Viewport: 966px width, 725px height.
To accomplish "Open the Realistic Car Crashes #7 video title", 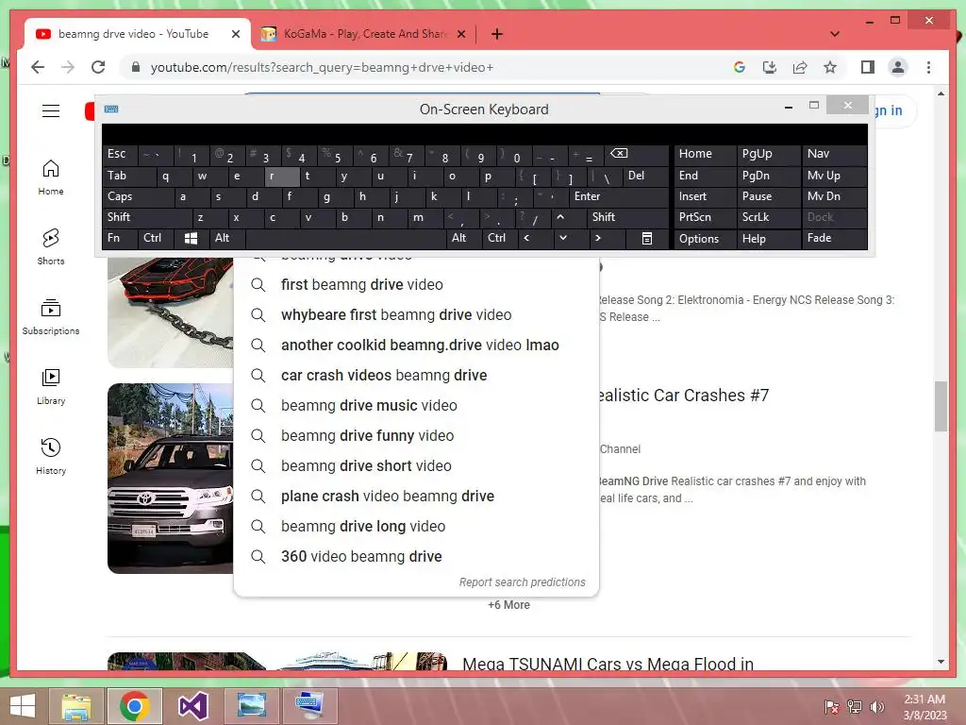I will pyautogui.click(x=684, y=396).
